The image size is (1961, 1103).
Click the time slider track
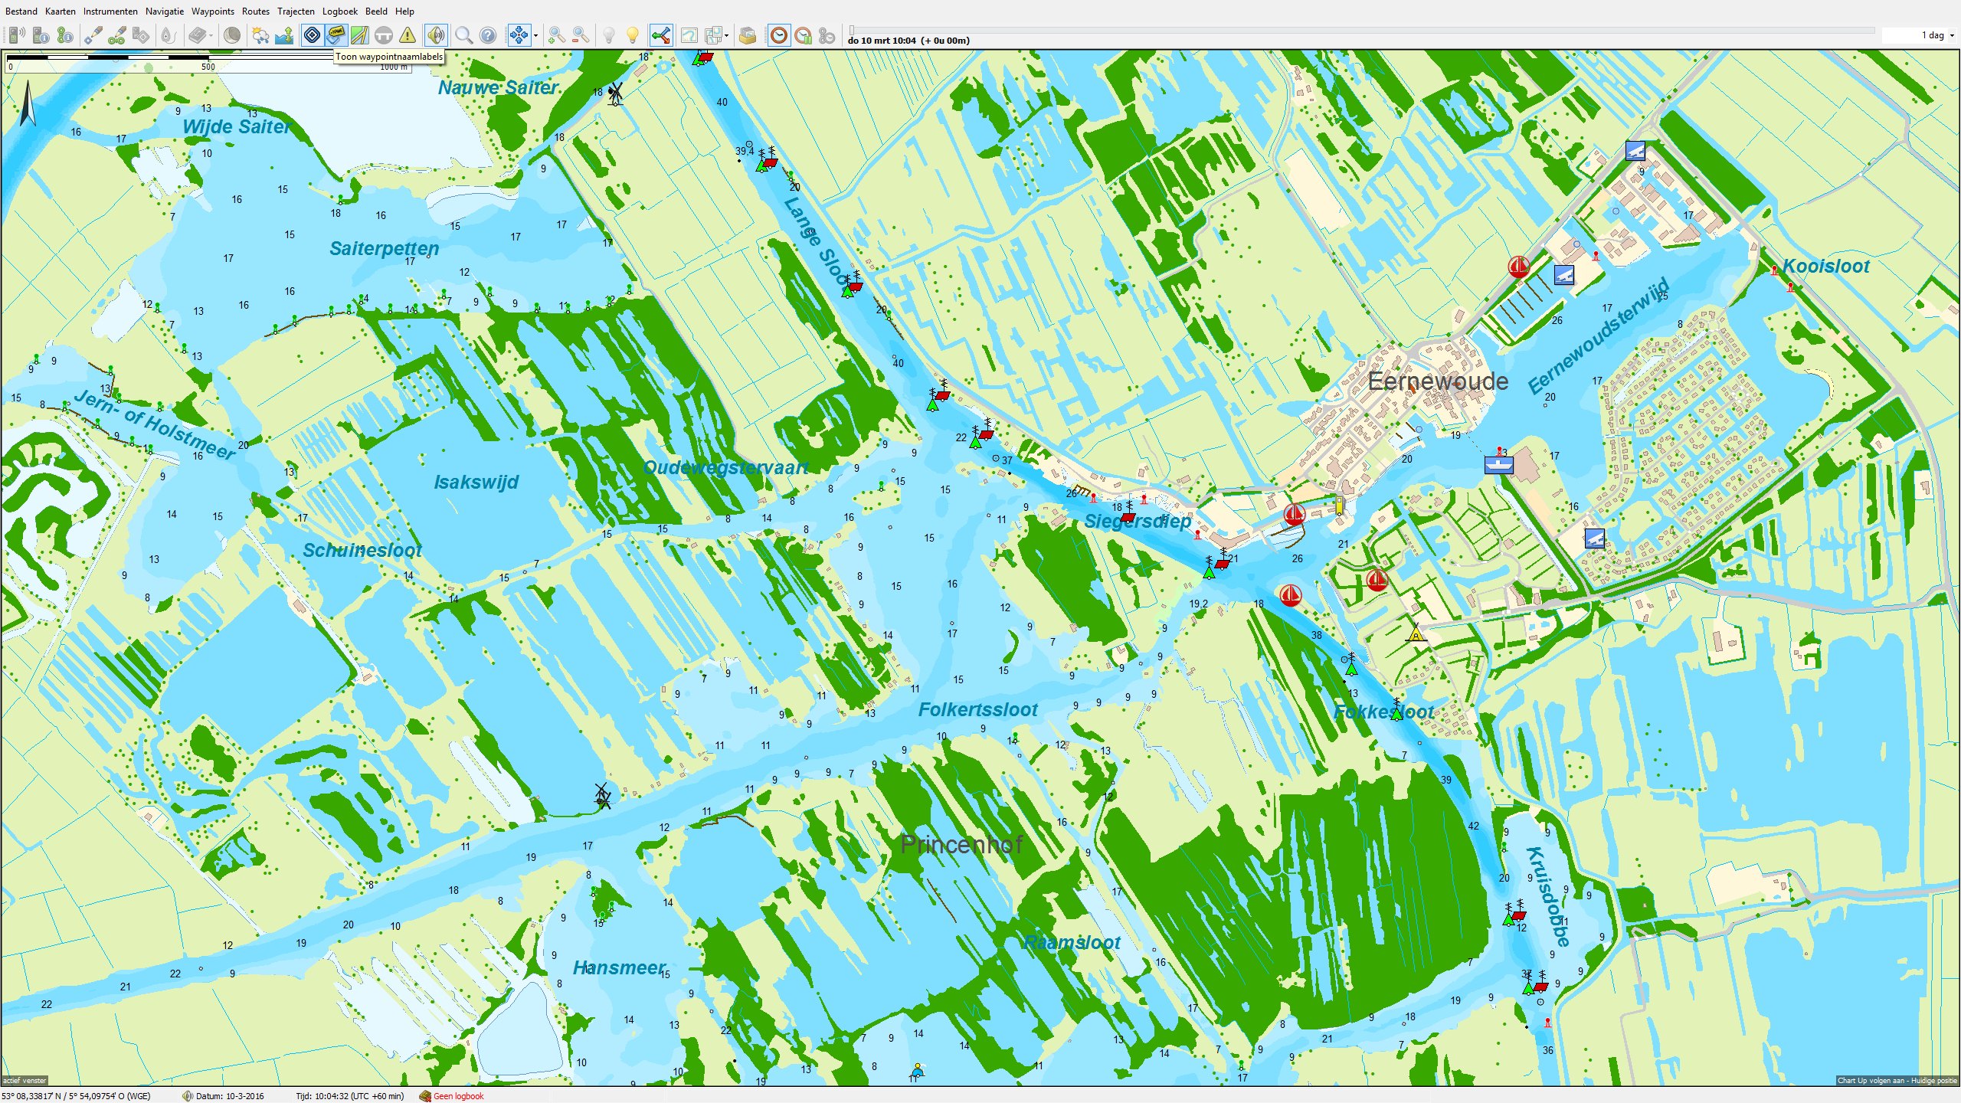click(x=1364, y=31)
